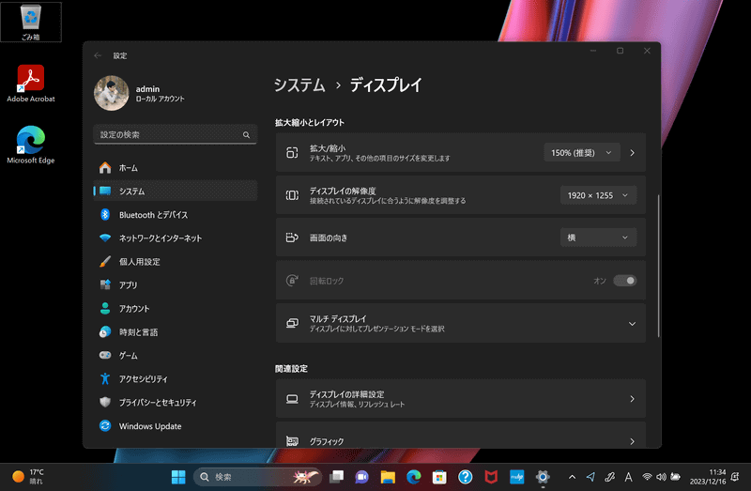This screenshot has width=751, height=491.
Task: Open 個人用設定 in the sidebar
Action: pos(176,262)
